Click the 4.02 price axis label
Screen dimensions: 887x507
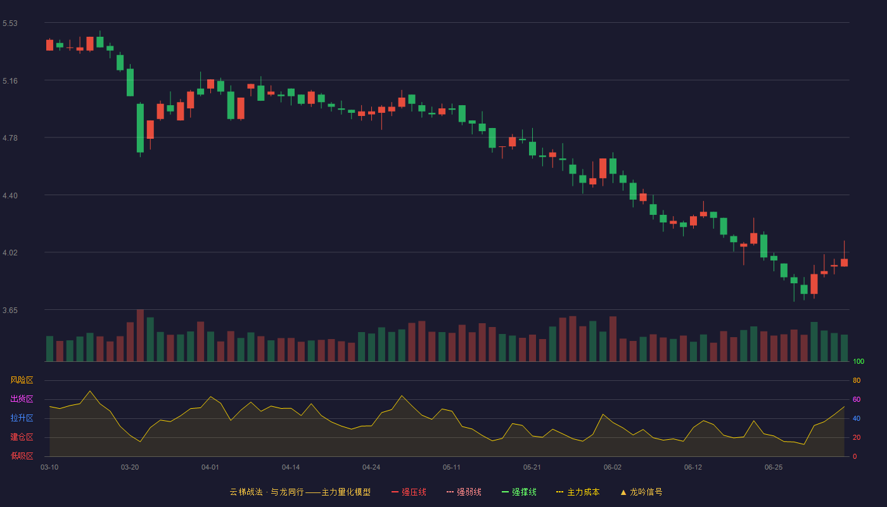click(10, 253)
